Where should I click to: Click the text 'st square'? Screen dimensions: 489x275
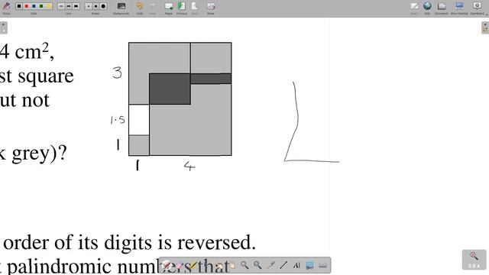(x=37, y=76)
